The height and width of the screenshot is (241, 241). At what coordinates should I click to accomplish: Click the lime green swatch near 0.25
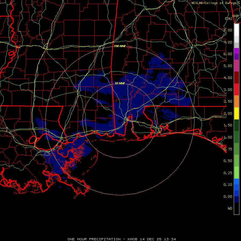click(236, 173)
